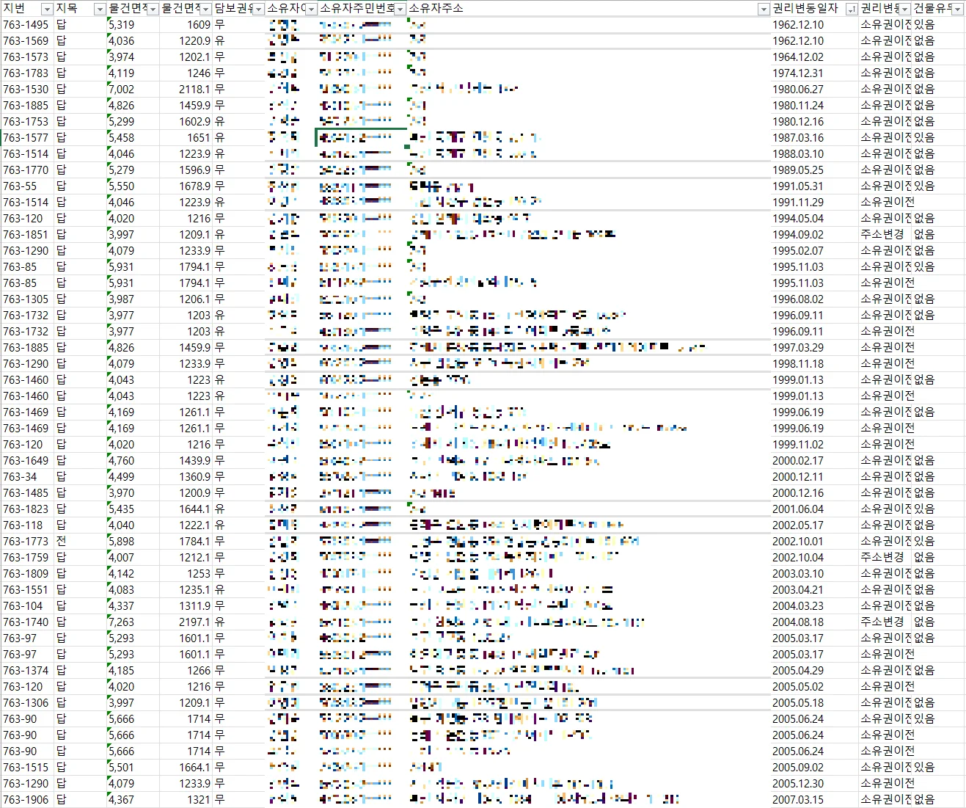Image resolution: width=966 pixels, height=808 pixels.
Task: Select cell 763-1569
Action: point(26,41)
